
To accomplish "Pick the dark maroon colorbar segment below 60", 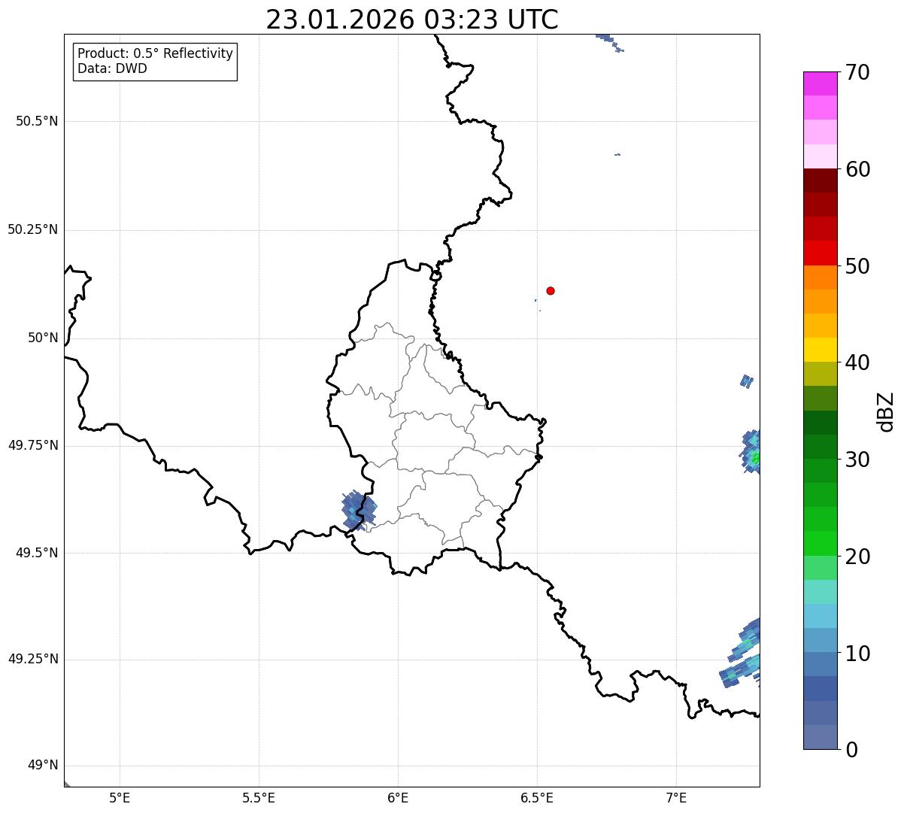I will (x=820, y=180).
